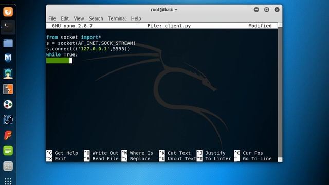Click '^R Read File' shortcut

pos(101,159)
